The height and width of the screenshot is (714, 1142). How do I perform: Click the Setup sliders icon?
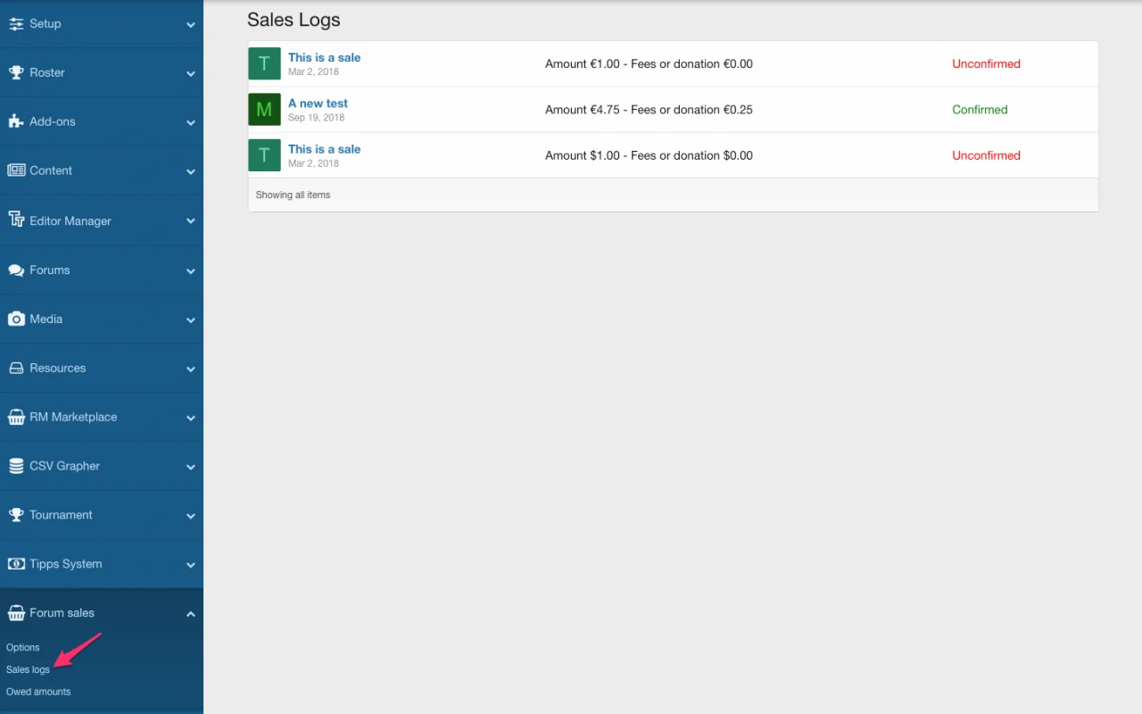[16, 24]
